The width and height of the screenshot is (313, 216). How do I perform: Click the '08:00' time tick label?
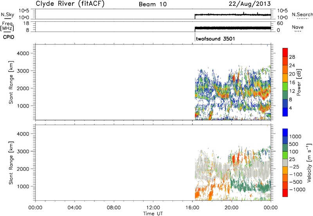[x=114, y=208]
